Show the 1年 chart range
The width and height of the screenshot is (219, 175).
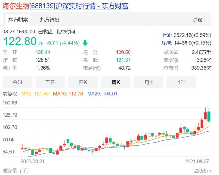coord(181,82)
